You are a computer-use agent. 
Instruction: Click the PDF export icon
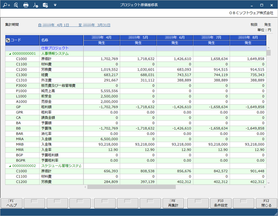pyautogui.click(x=36, y=5)
